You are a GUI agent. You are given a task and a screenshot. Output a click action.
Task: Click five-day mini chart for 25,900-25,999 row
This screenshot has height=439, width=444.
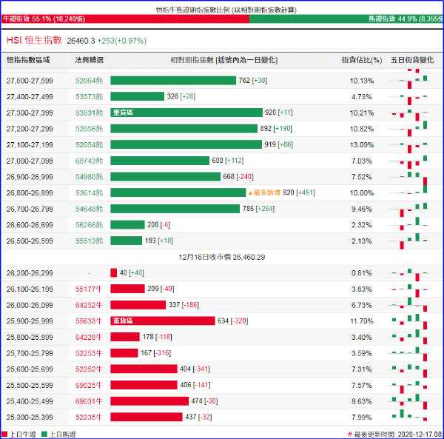coord(408,321)
